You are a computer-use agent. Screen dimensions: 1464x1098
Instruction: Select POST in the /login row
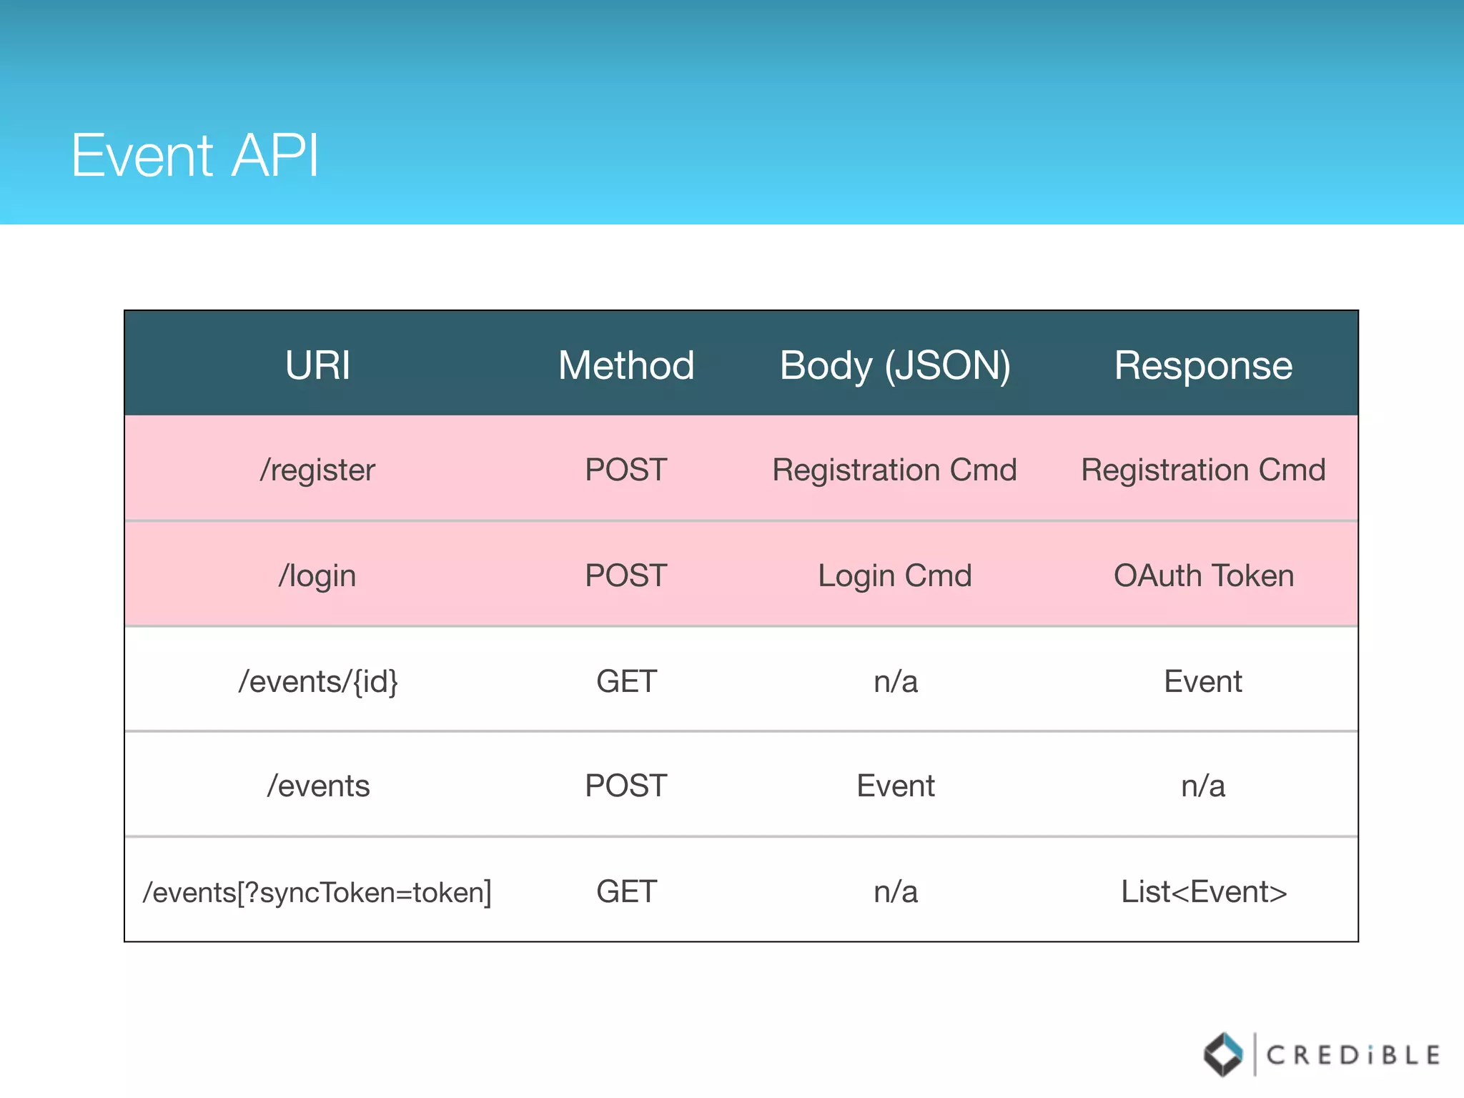[626, 575]
